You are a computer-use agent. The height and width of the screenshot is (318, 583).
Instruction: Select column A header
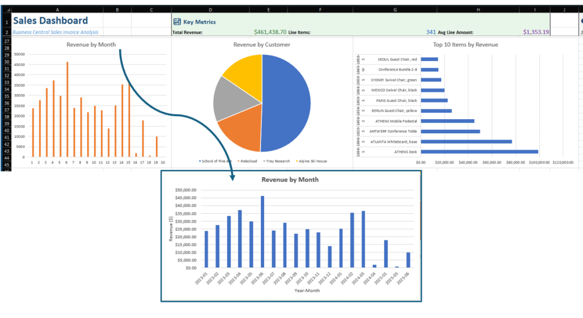tap(58, 10)
